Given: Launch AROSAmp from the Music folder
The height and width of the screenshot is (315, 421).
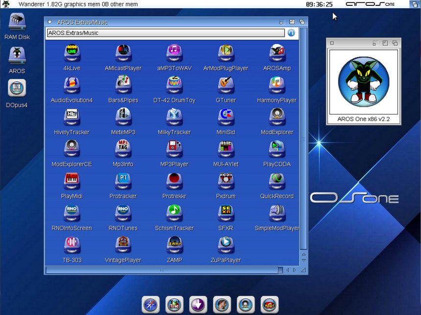Looking at the screenshot, I should pyautogui.click(x=277, y=53).
